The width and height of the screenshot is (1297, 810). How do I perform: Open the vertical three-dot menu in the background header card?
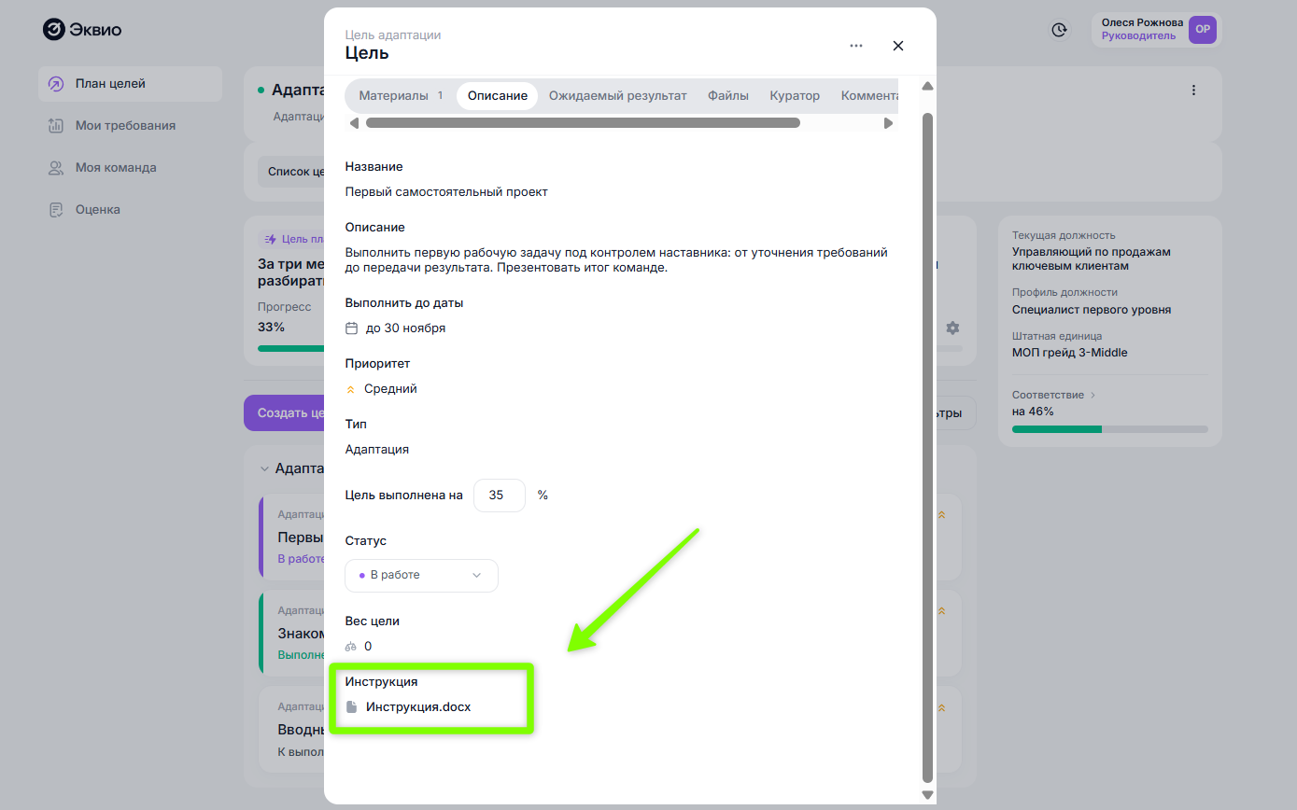[1193, 91]
